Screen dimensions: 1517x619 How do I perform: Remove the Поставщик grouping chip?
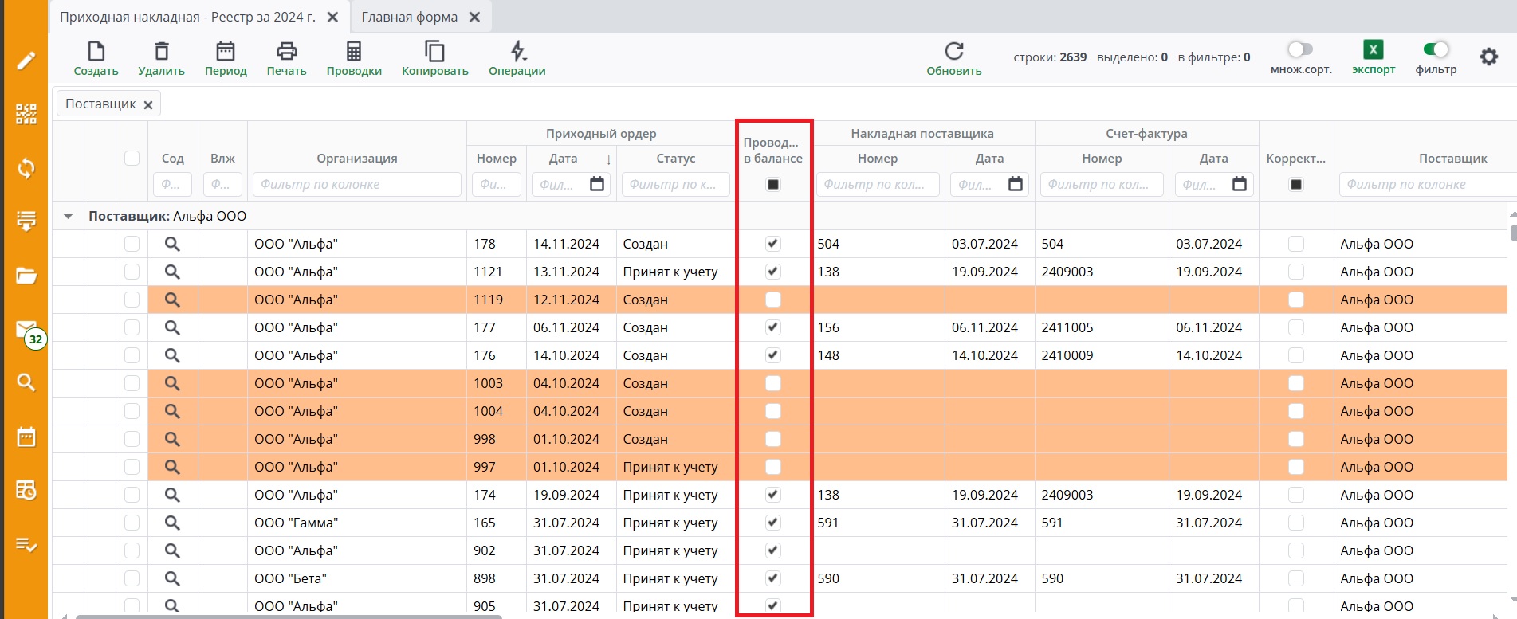tap(148, 104)
